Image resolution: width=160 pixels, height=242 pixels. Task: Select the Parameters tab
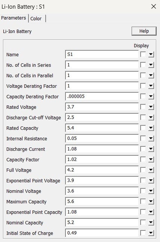click(14, 18)
